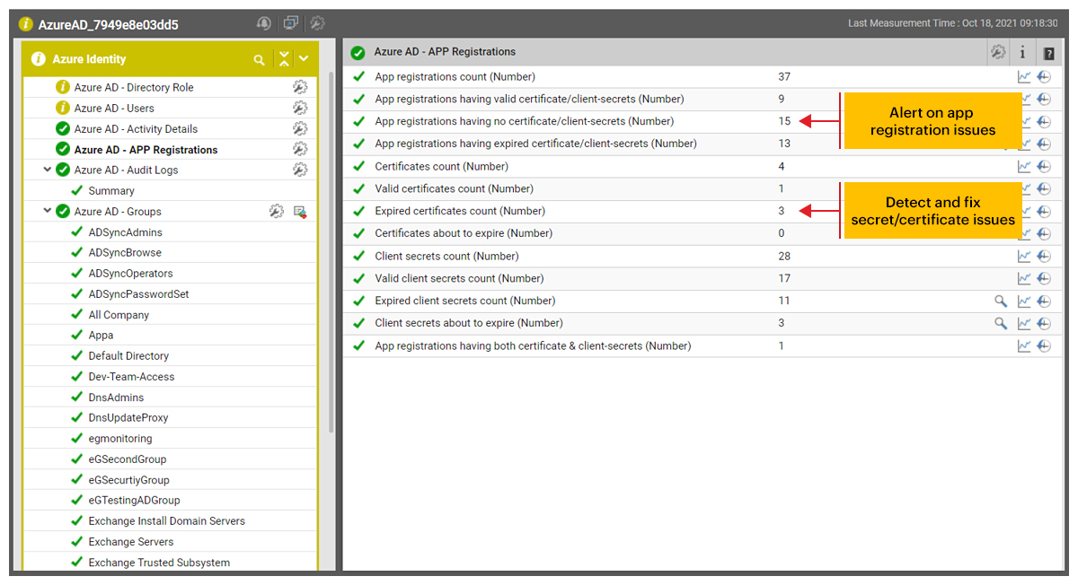The image size is (1078, 585).
Task: Click the value 37 for App registrations count
Action: (x=784, y=76)
